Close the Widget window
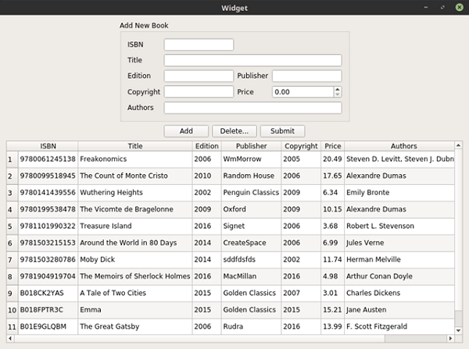 460,7
